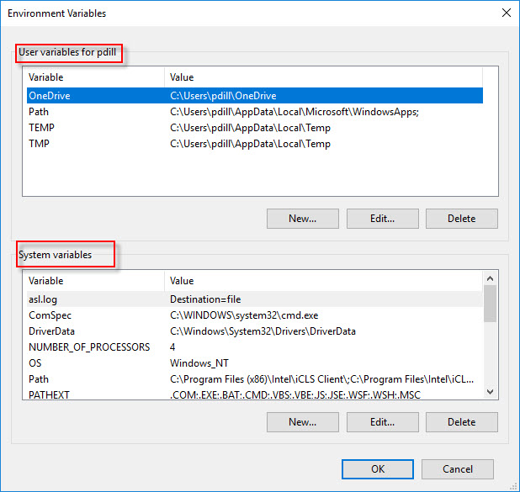Click Delete under system variables

tap(461, 422)
